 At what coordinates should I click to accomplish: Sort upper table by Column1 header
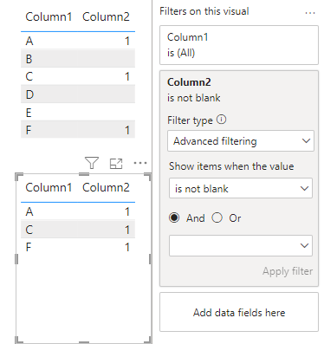(49, 16)
